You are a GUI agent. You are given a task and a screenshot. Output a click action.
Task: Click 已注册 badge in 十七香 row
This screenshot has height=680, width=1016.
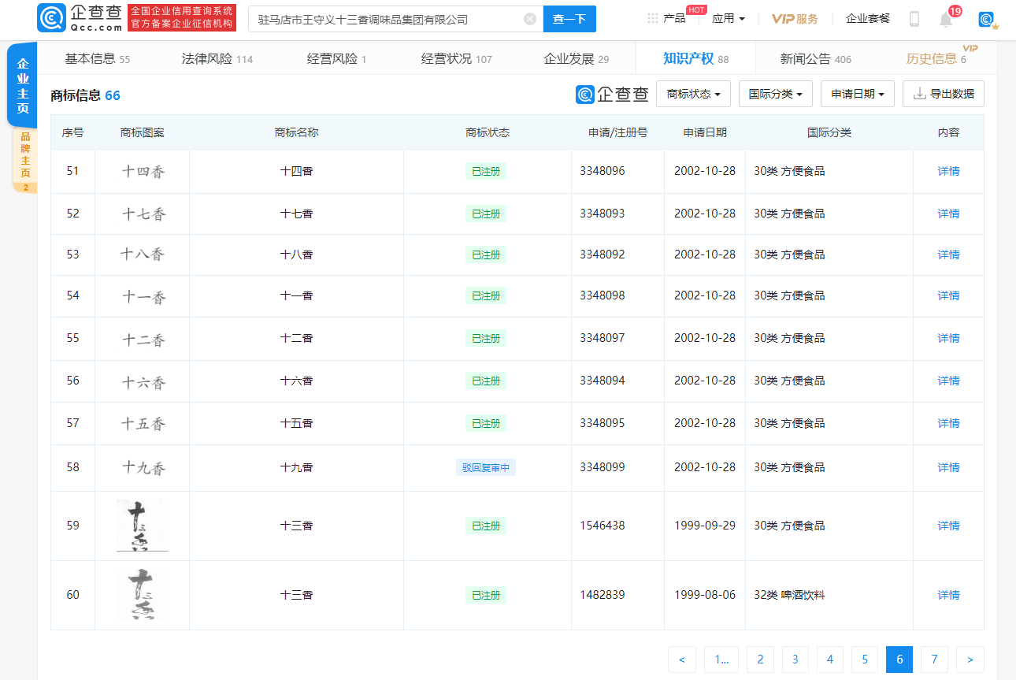pos(486,214)
